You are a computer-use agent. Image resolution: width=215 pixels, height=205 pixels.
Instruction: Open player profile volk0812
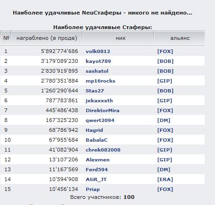98,51
